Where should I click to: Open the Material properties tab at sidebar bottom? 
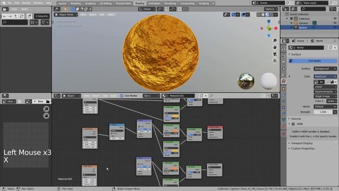(284, 126)
